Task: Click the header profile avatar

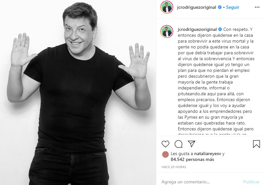Action: pyautogui.click(x=167, y=7)
